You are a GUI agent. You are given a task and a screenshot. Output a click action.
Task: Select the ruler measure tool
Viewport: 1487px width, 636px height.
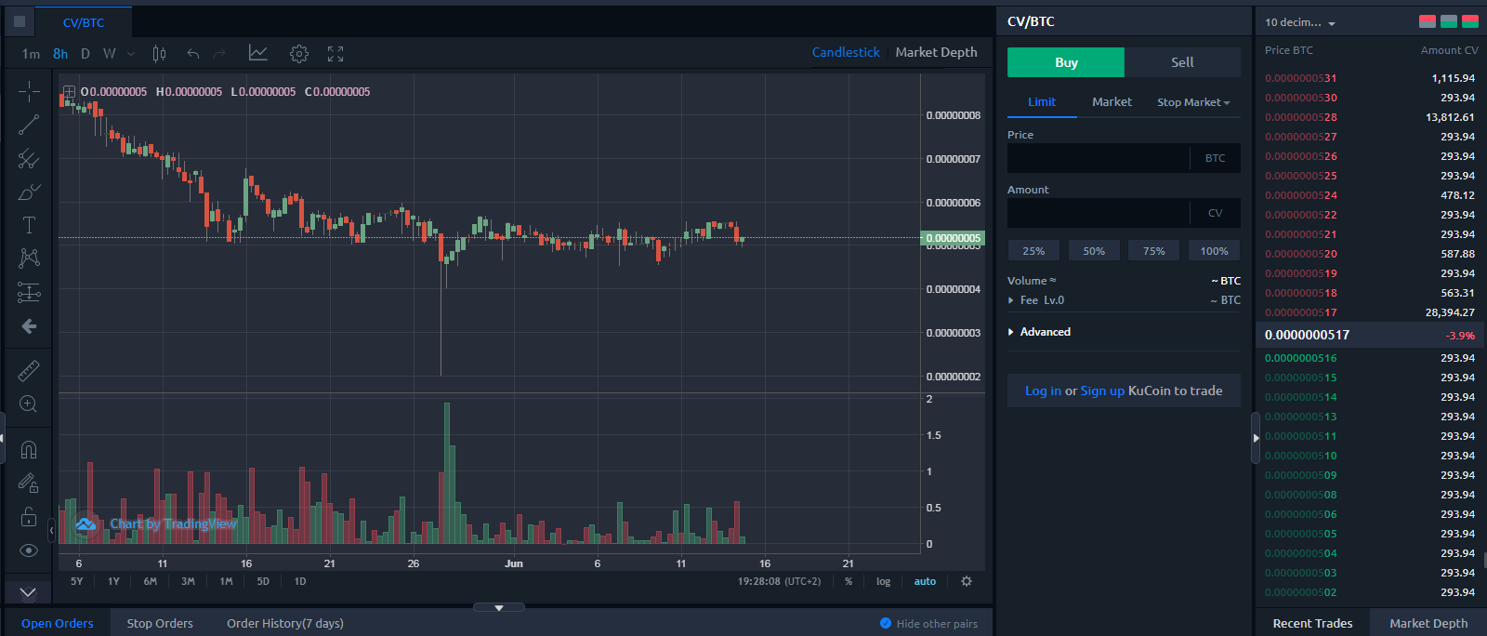pos(29,371)
